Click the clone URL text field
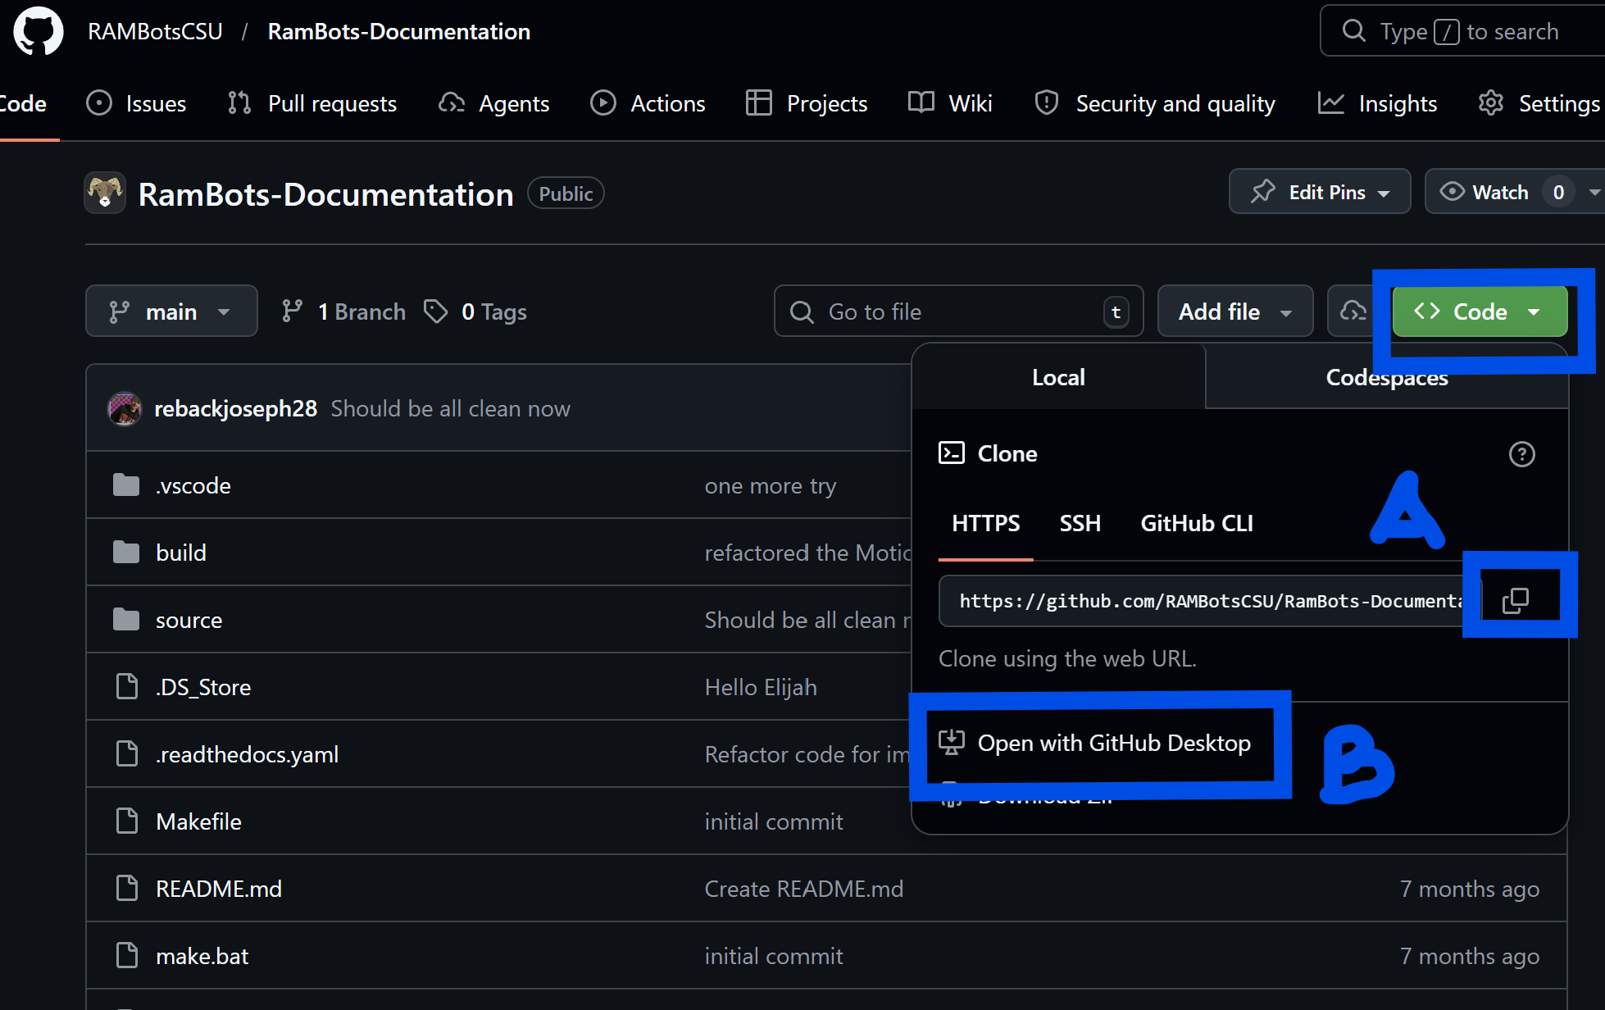Image resolution: width=1605 pixels, height=1010 pixels. coord(1210,601)
